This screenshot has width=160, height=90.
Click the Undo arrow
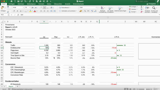pyautogui.click(x=25, y=1)
